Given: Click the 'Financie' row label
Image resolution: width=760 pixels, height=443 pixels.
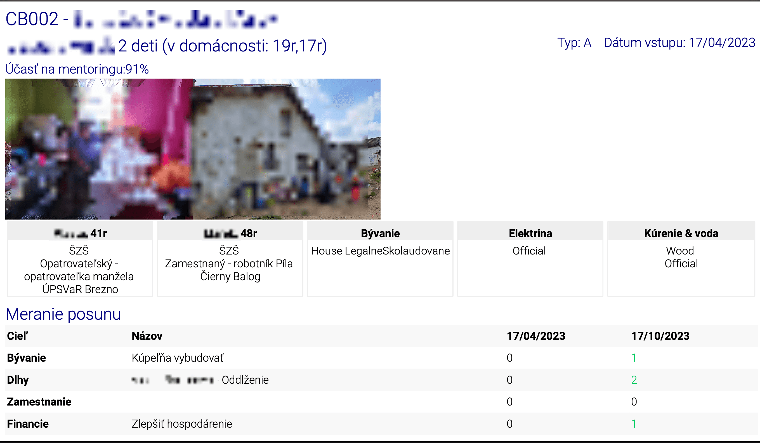Looking at the screenshot, I should pyautogui.click(x=28, y=424).
